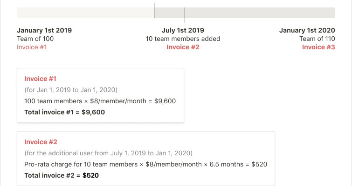The width and height of the screenshot is (352, 186).
Task: Click the Invoice #3 label under January 2020
Action: coord(318,47)
